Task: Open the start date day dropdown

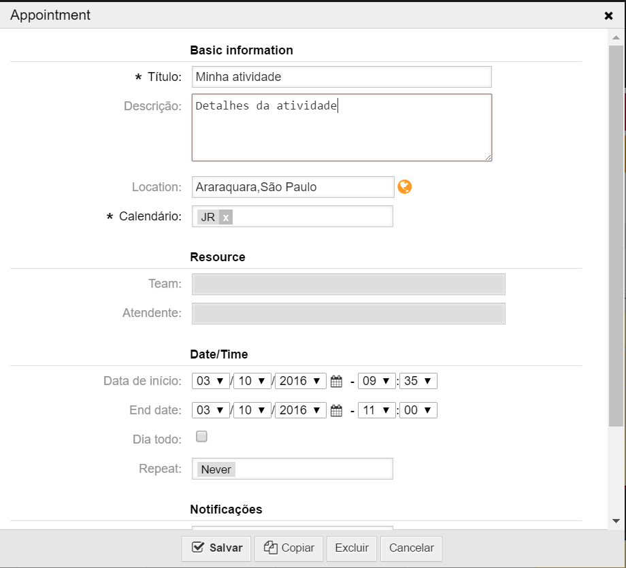Action: click(211, 381)
